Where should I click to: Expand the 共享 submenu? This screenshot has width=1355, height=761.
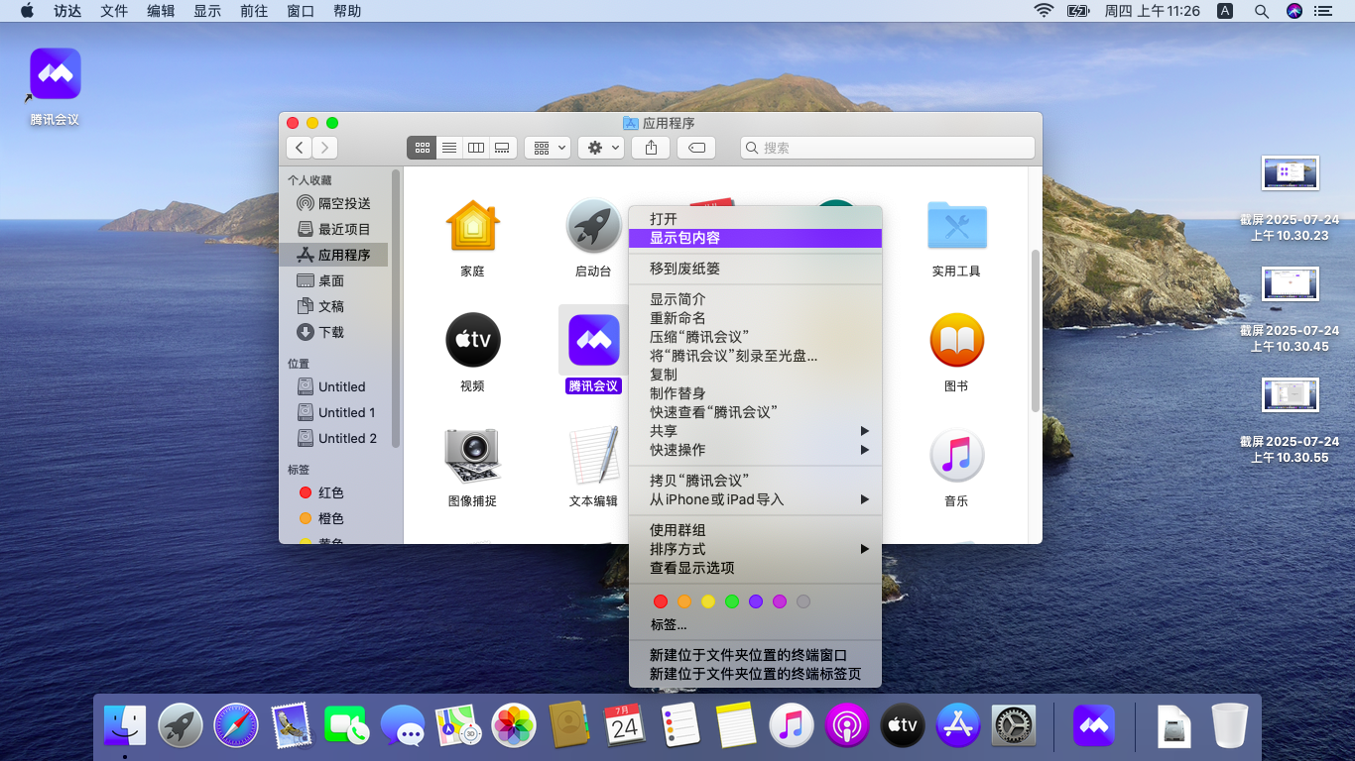pos(755,431)
